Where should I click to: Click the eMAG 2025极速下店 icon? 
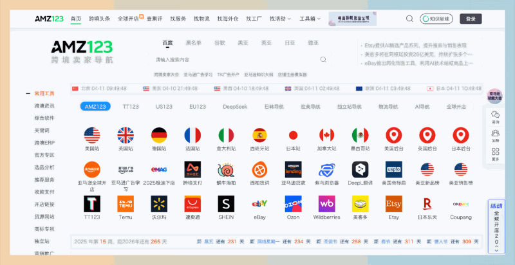click(x=159, y=170)
